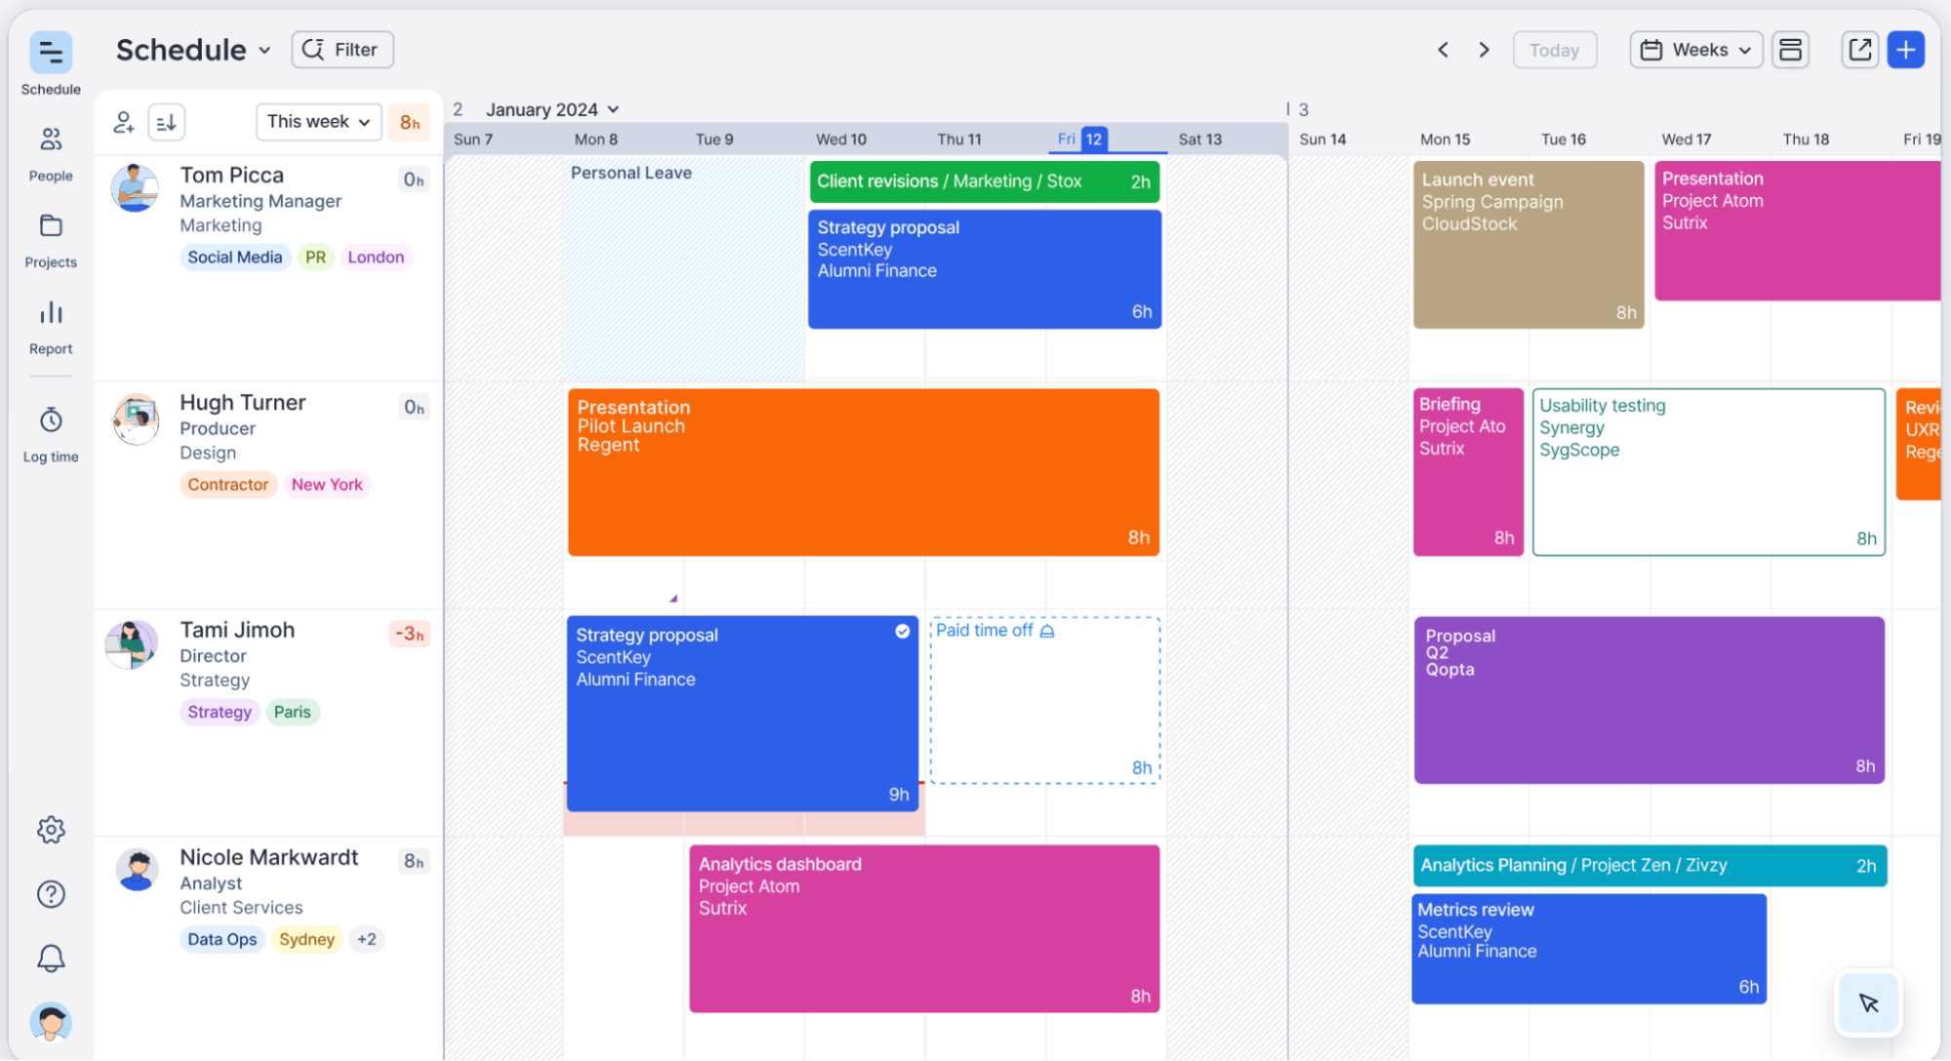Open the Report chart view
1951x1061 pixels.
[x=51, y=313]
